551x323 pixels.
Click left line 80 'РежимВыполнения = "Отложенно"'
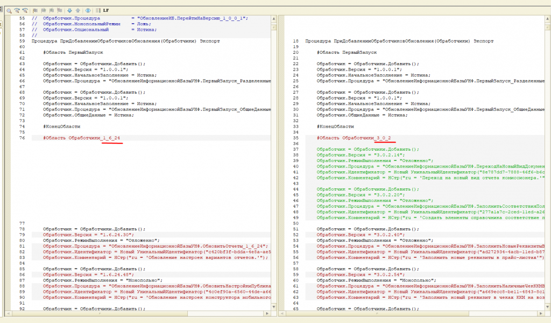(x=101, y=241)
